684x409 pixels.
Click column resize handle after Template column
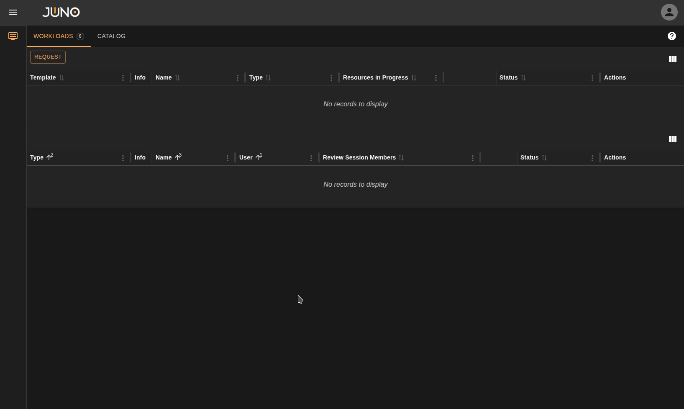[131, 77]
